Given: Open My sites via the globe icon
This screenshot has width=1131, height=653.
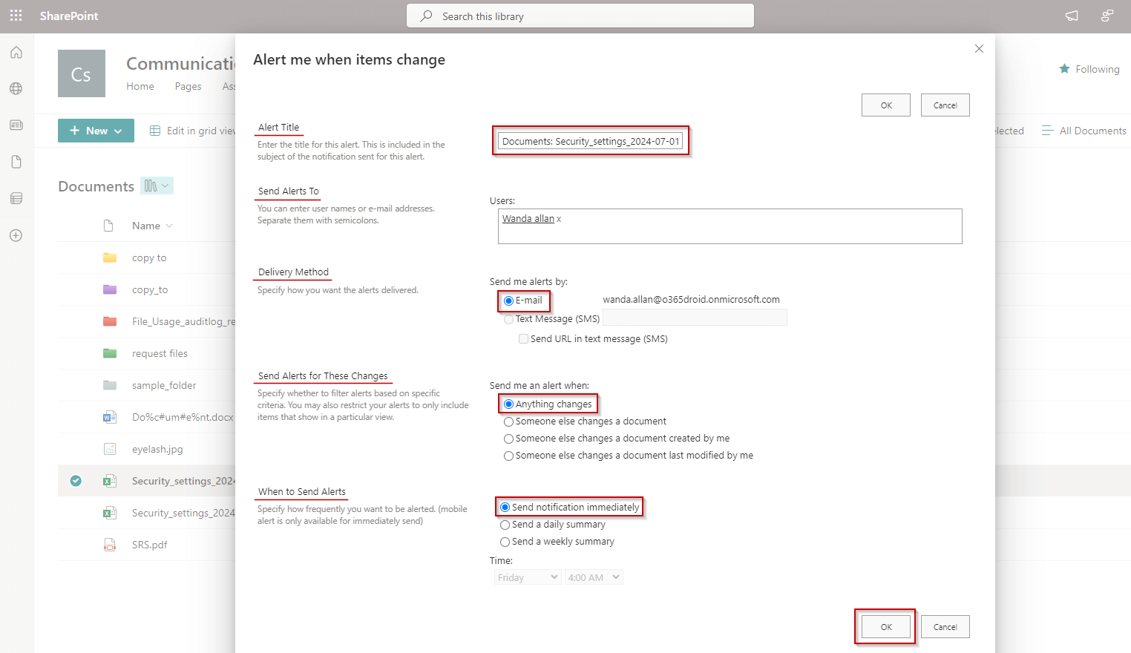Looking at the screenshot, I should click(16, 88).
